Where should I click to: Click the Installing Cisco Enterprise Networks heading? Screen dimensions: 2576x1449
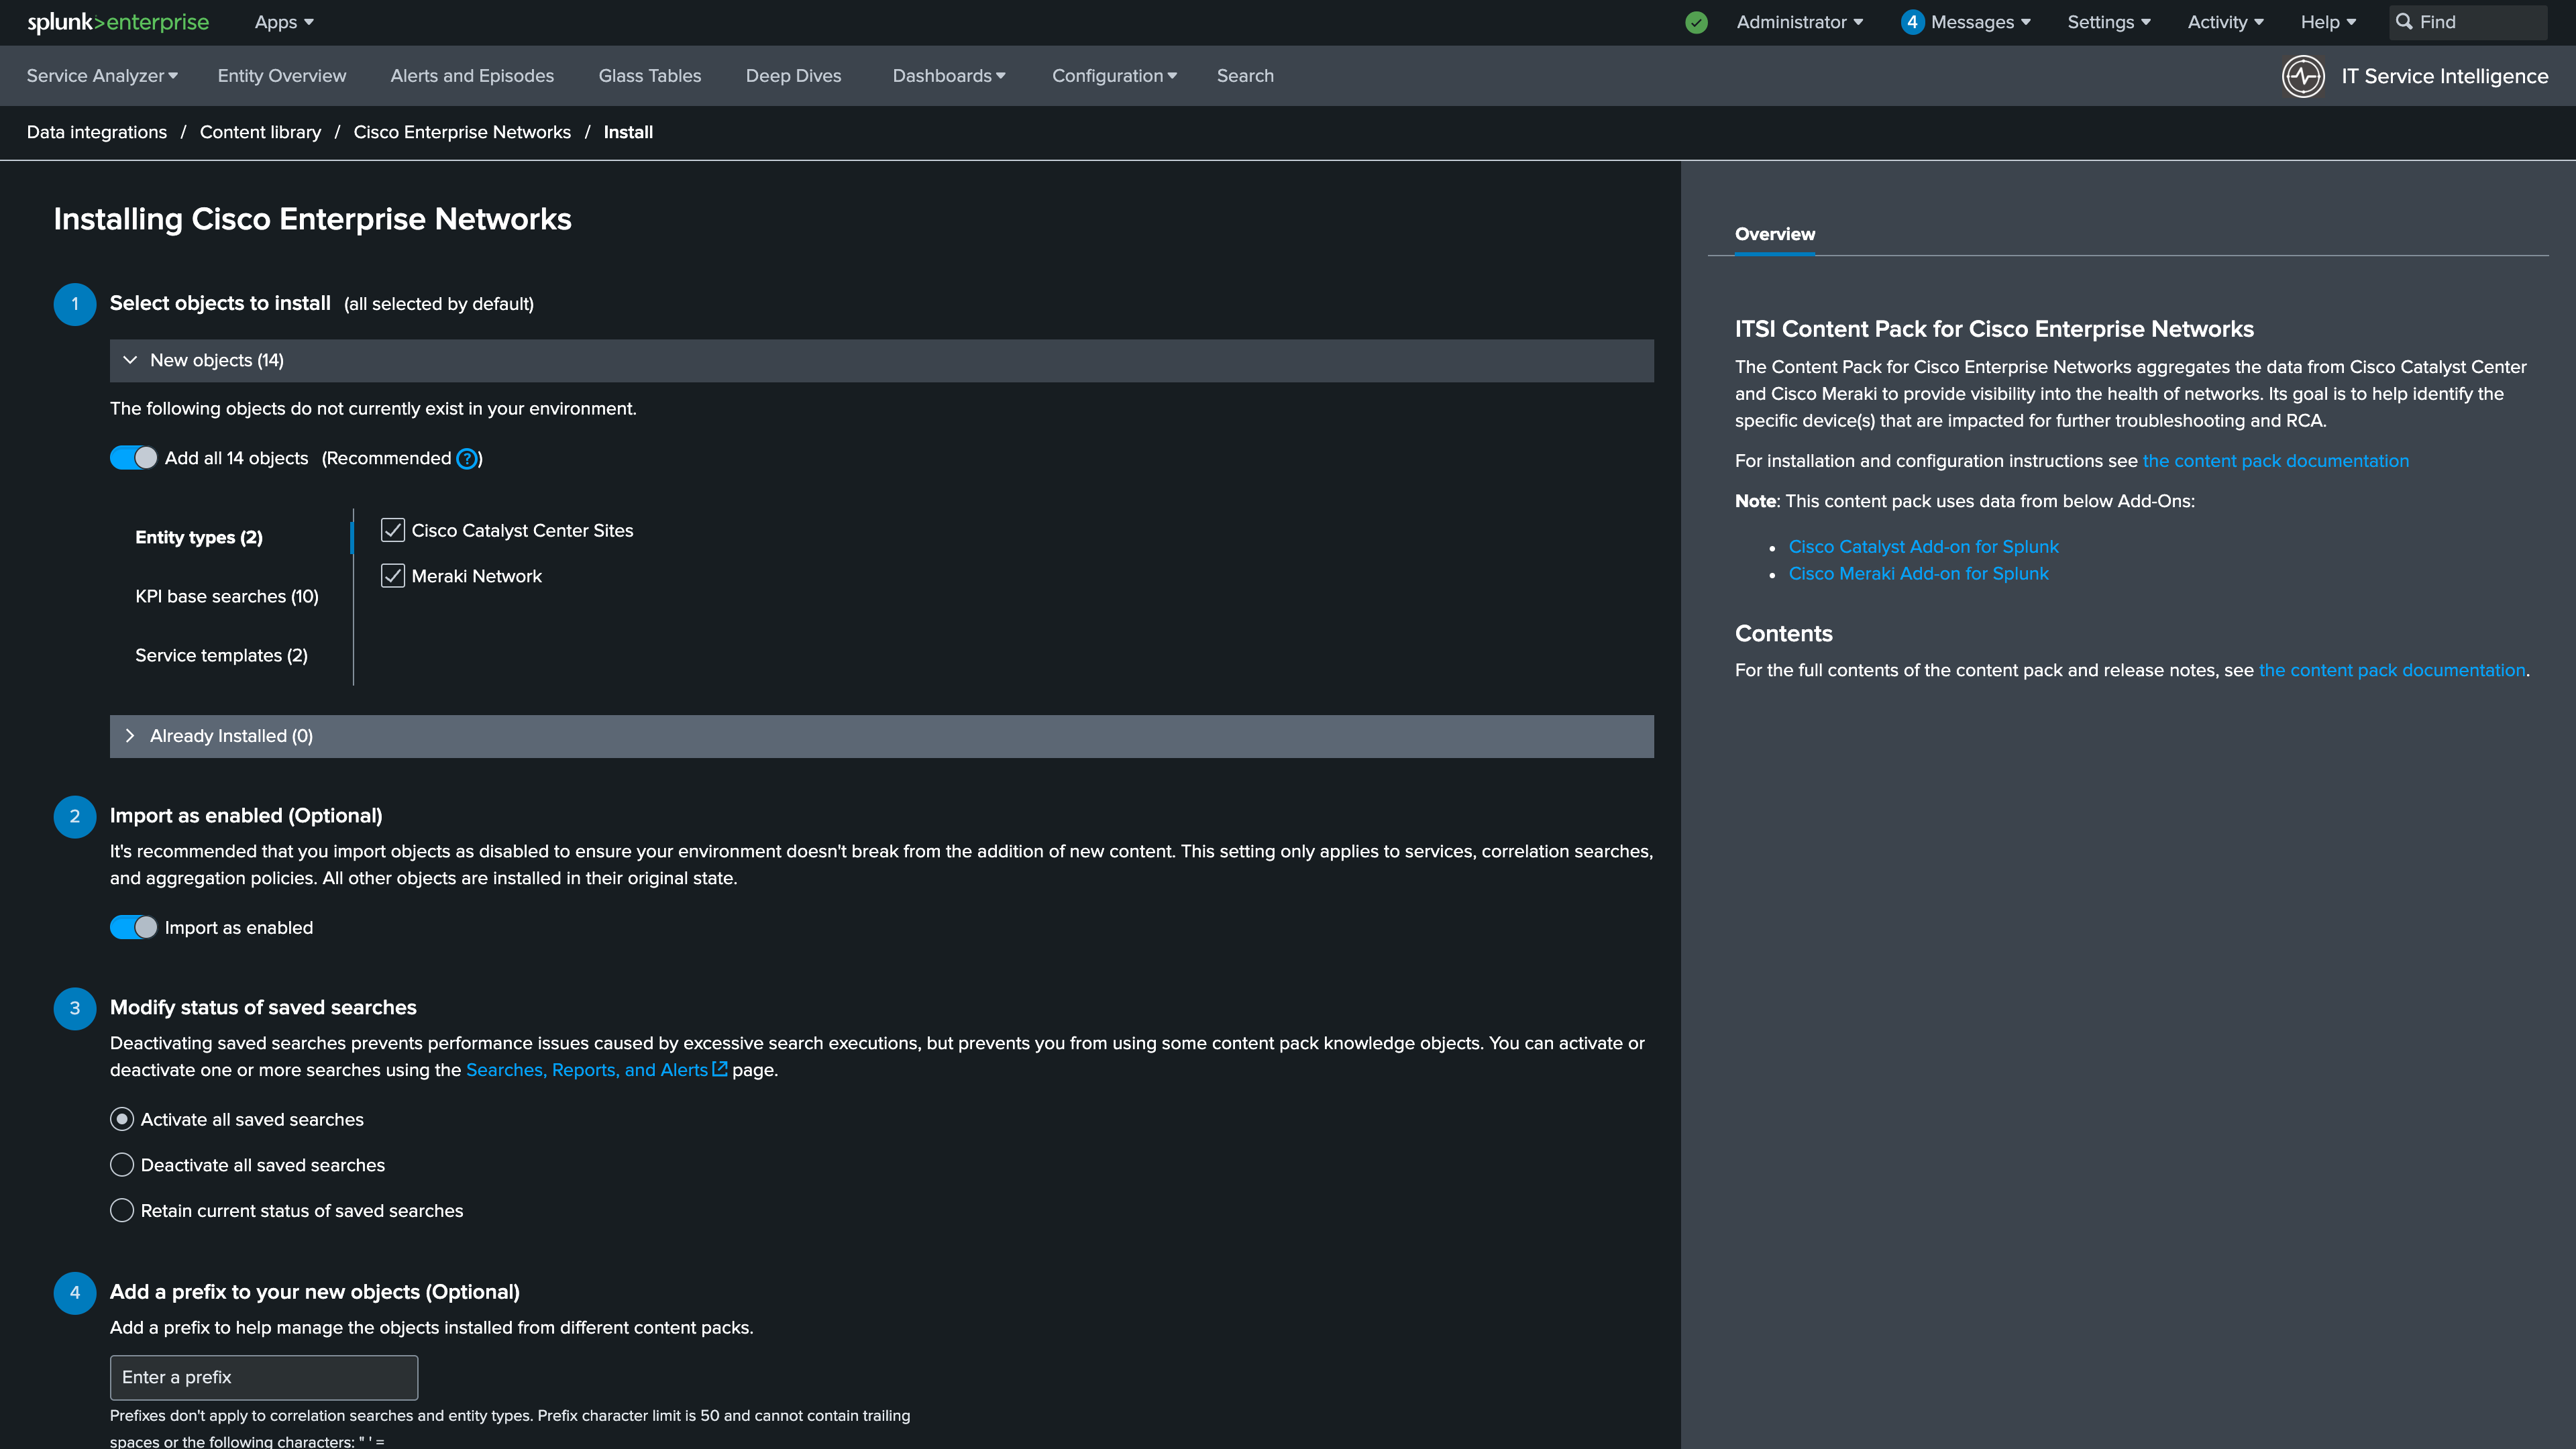pos(313,219)
